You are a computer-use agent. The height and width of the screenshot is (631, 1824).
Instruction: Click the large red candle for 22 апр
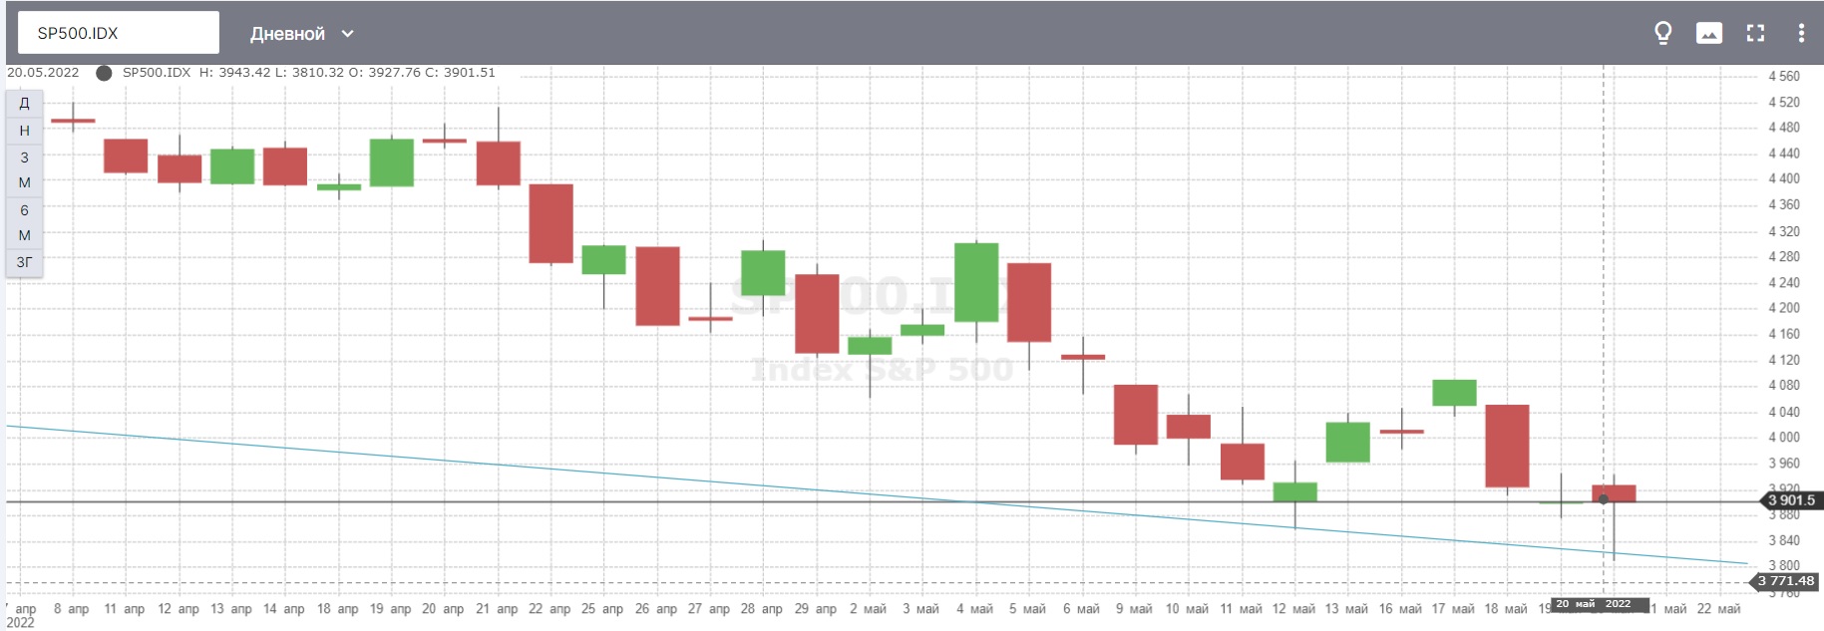550,223
